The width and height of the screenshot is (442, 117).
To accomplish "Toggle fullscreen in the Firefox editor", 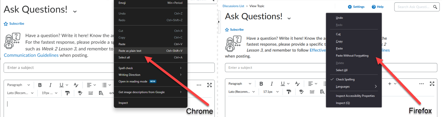I will 432,84.
